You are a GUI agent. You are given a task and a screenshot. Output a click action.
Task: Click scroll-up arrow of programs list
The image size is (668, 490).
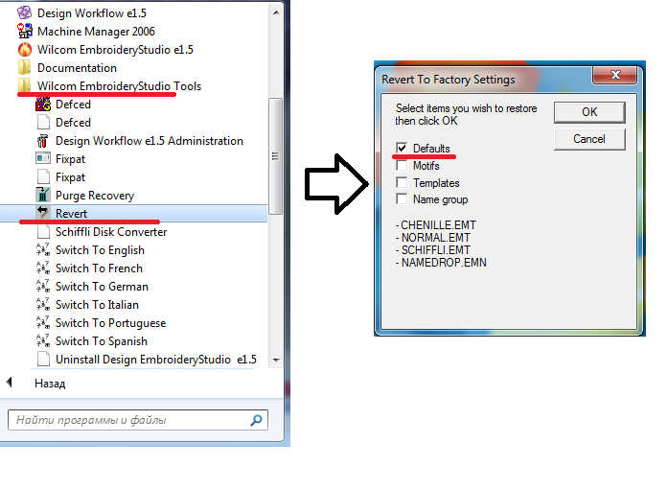click(x=276, y=12)
